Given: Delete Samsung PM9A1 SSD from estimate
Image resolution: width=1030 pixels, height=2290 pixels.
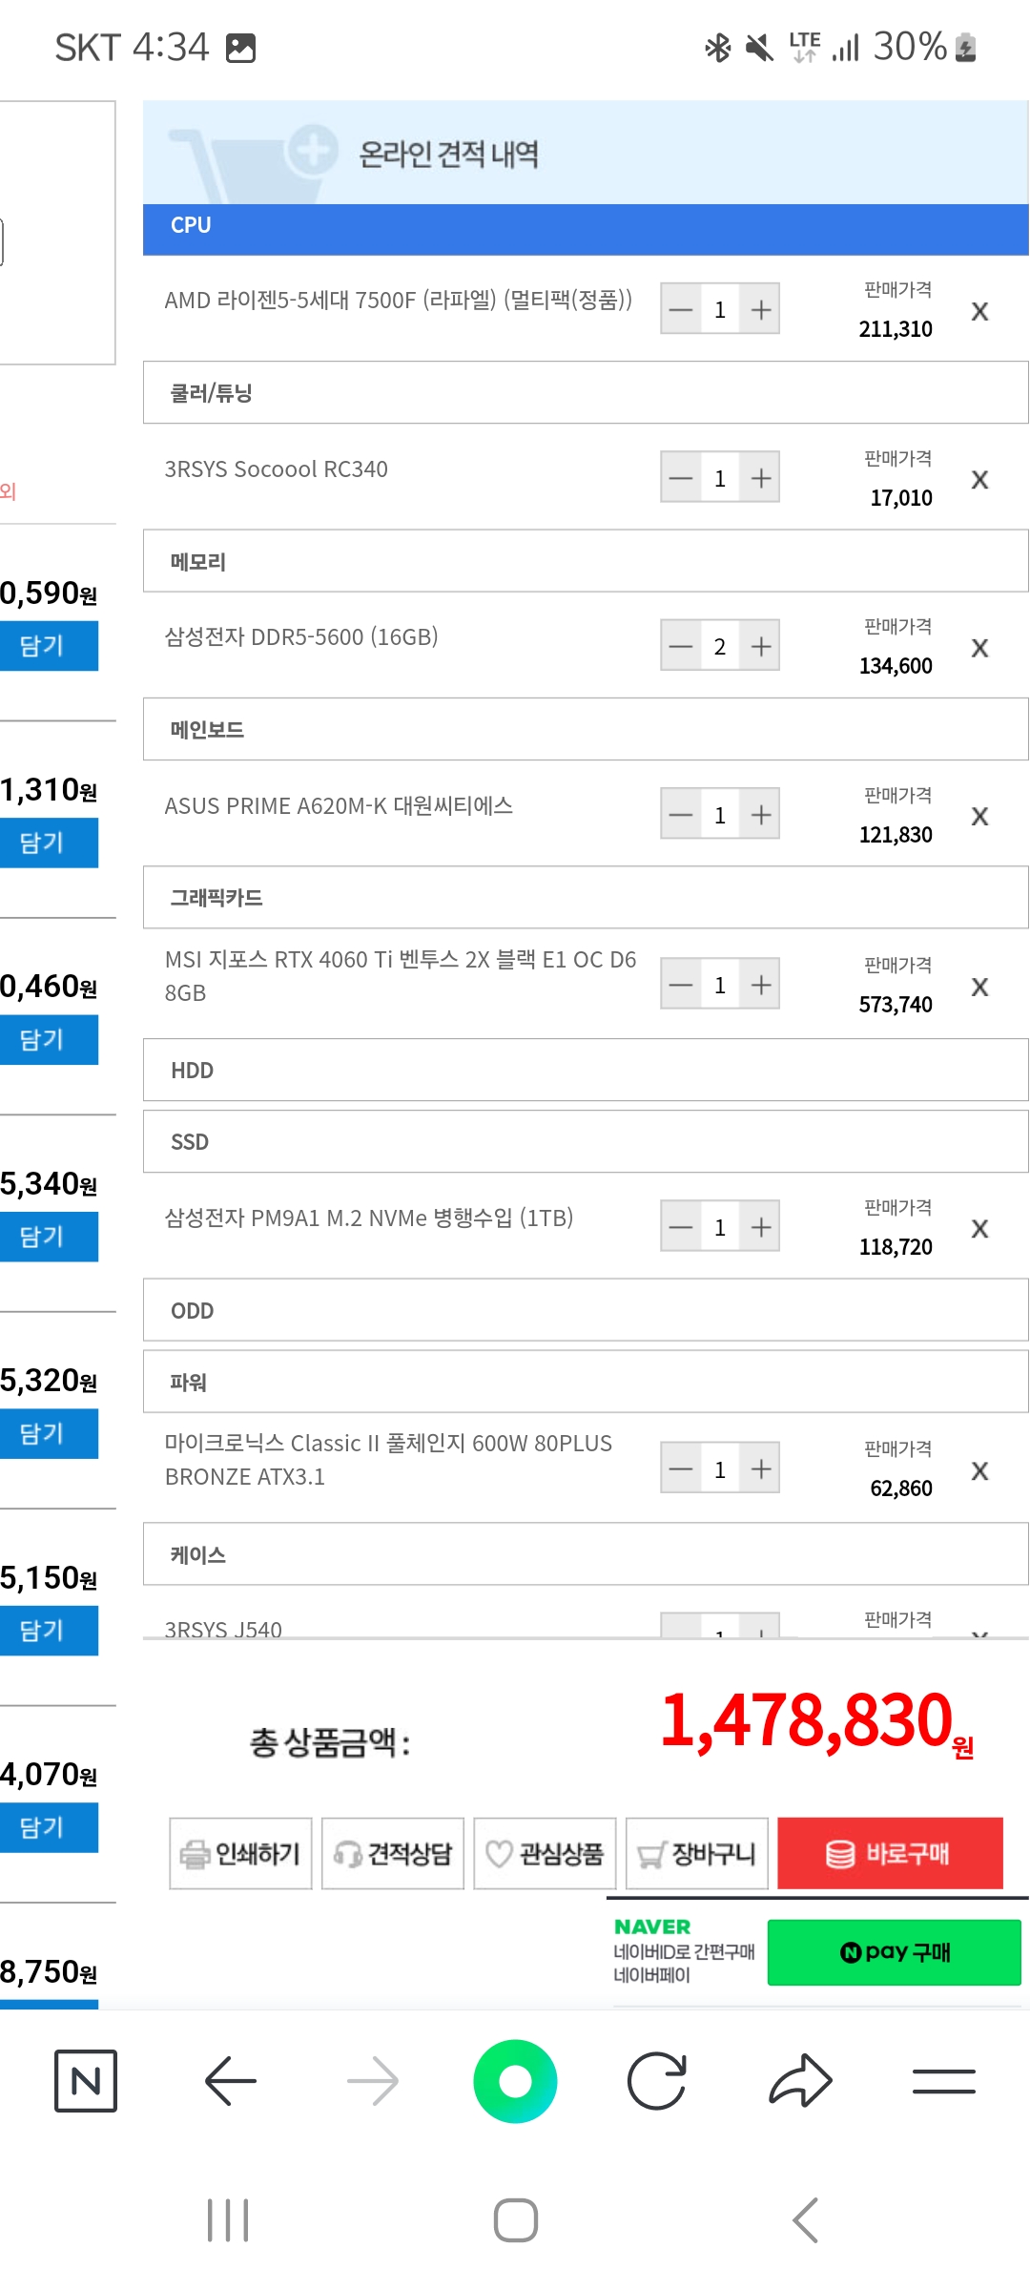Looking at the screenshot, I should click(979, 1229).
